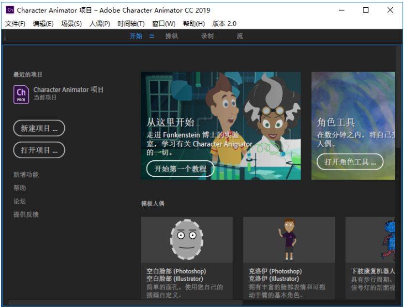The height and width of the screenshot is (307, 404).
Task: Click the 空白脸部 (Illustrator) link
Action: pos(175,278)
